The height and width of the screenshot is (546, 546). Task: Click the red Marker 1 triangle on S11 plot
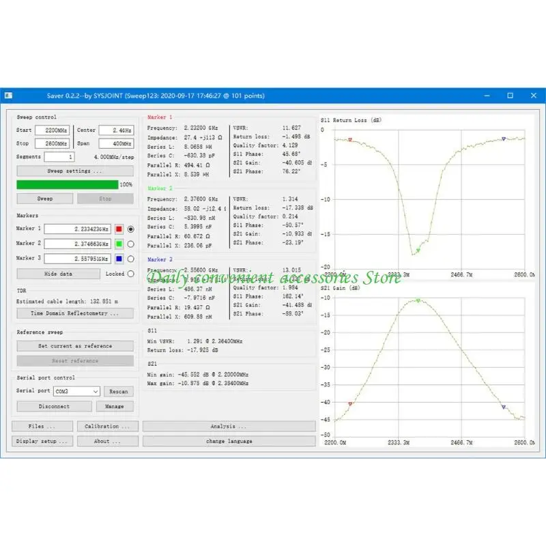(350, 140)
